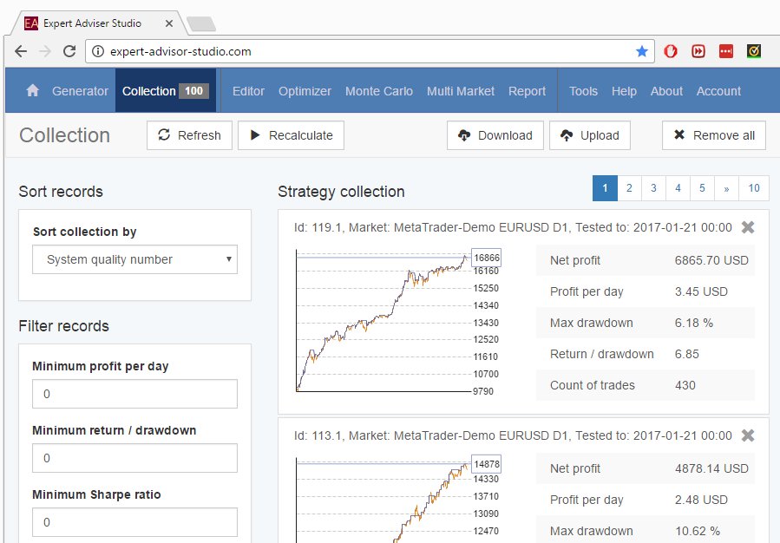The image size is (780, 543).
Task: Select the Collection 100 tab
Action: click(x=166, y=90)
